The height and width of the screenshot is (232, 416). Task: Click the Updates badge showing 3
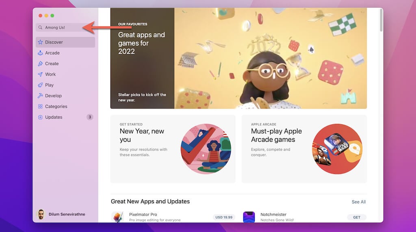90,117
